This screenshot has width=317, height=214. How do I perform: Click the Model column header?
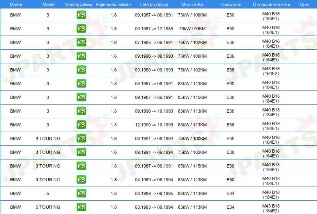click(x=48, y=4)
